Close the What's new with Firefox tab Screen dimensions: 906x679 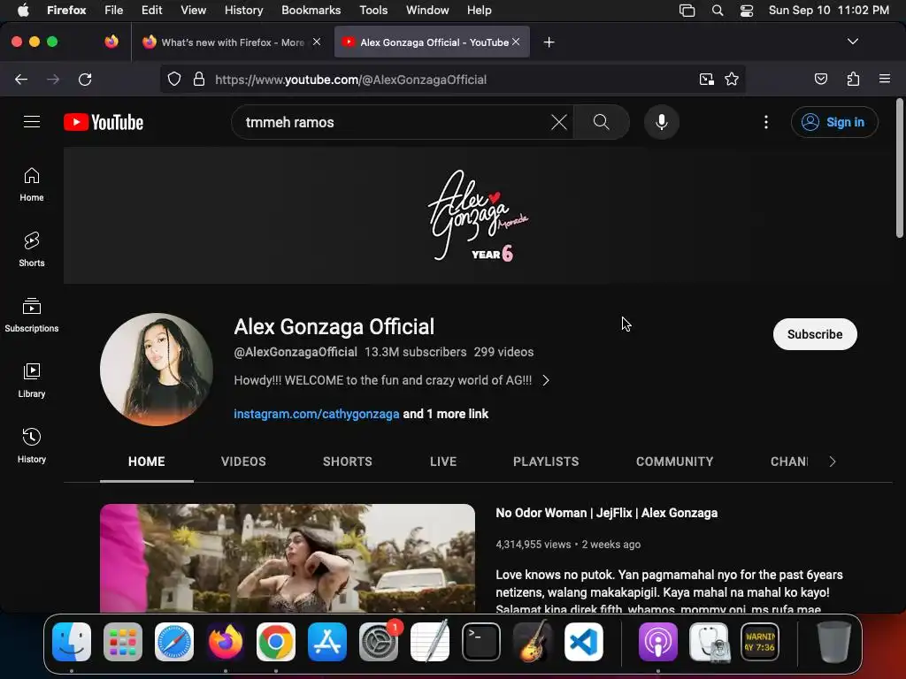point(317,42)
